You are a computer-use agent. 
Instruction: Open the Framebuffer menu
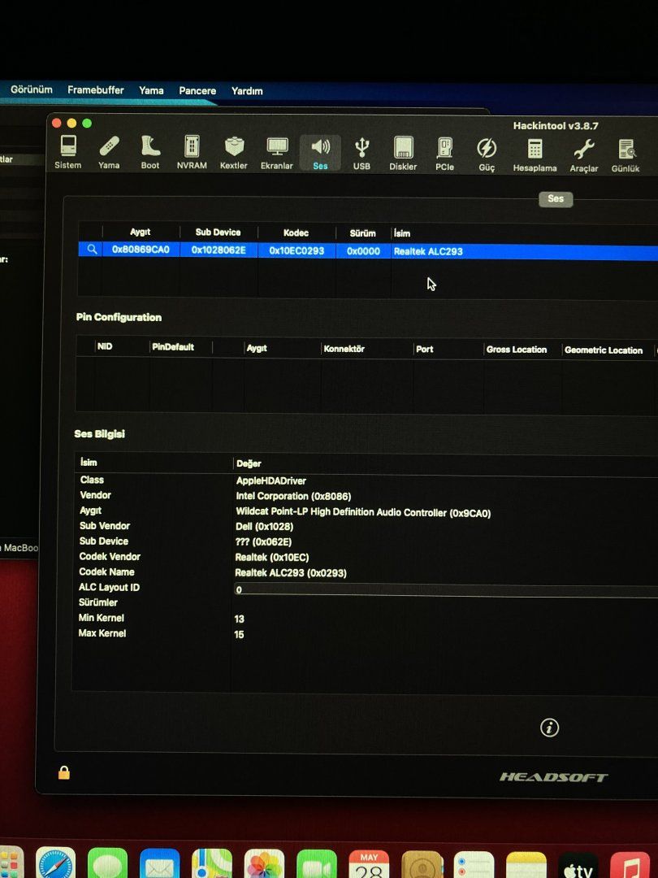96,90
